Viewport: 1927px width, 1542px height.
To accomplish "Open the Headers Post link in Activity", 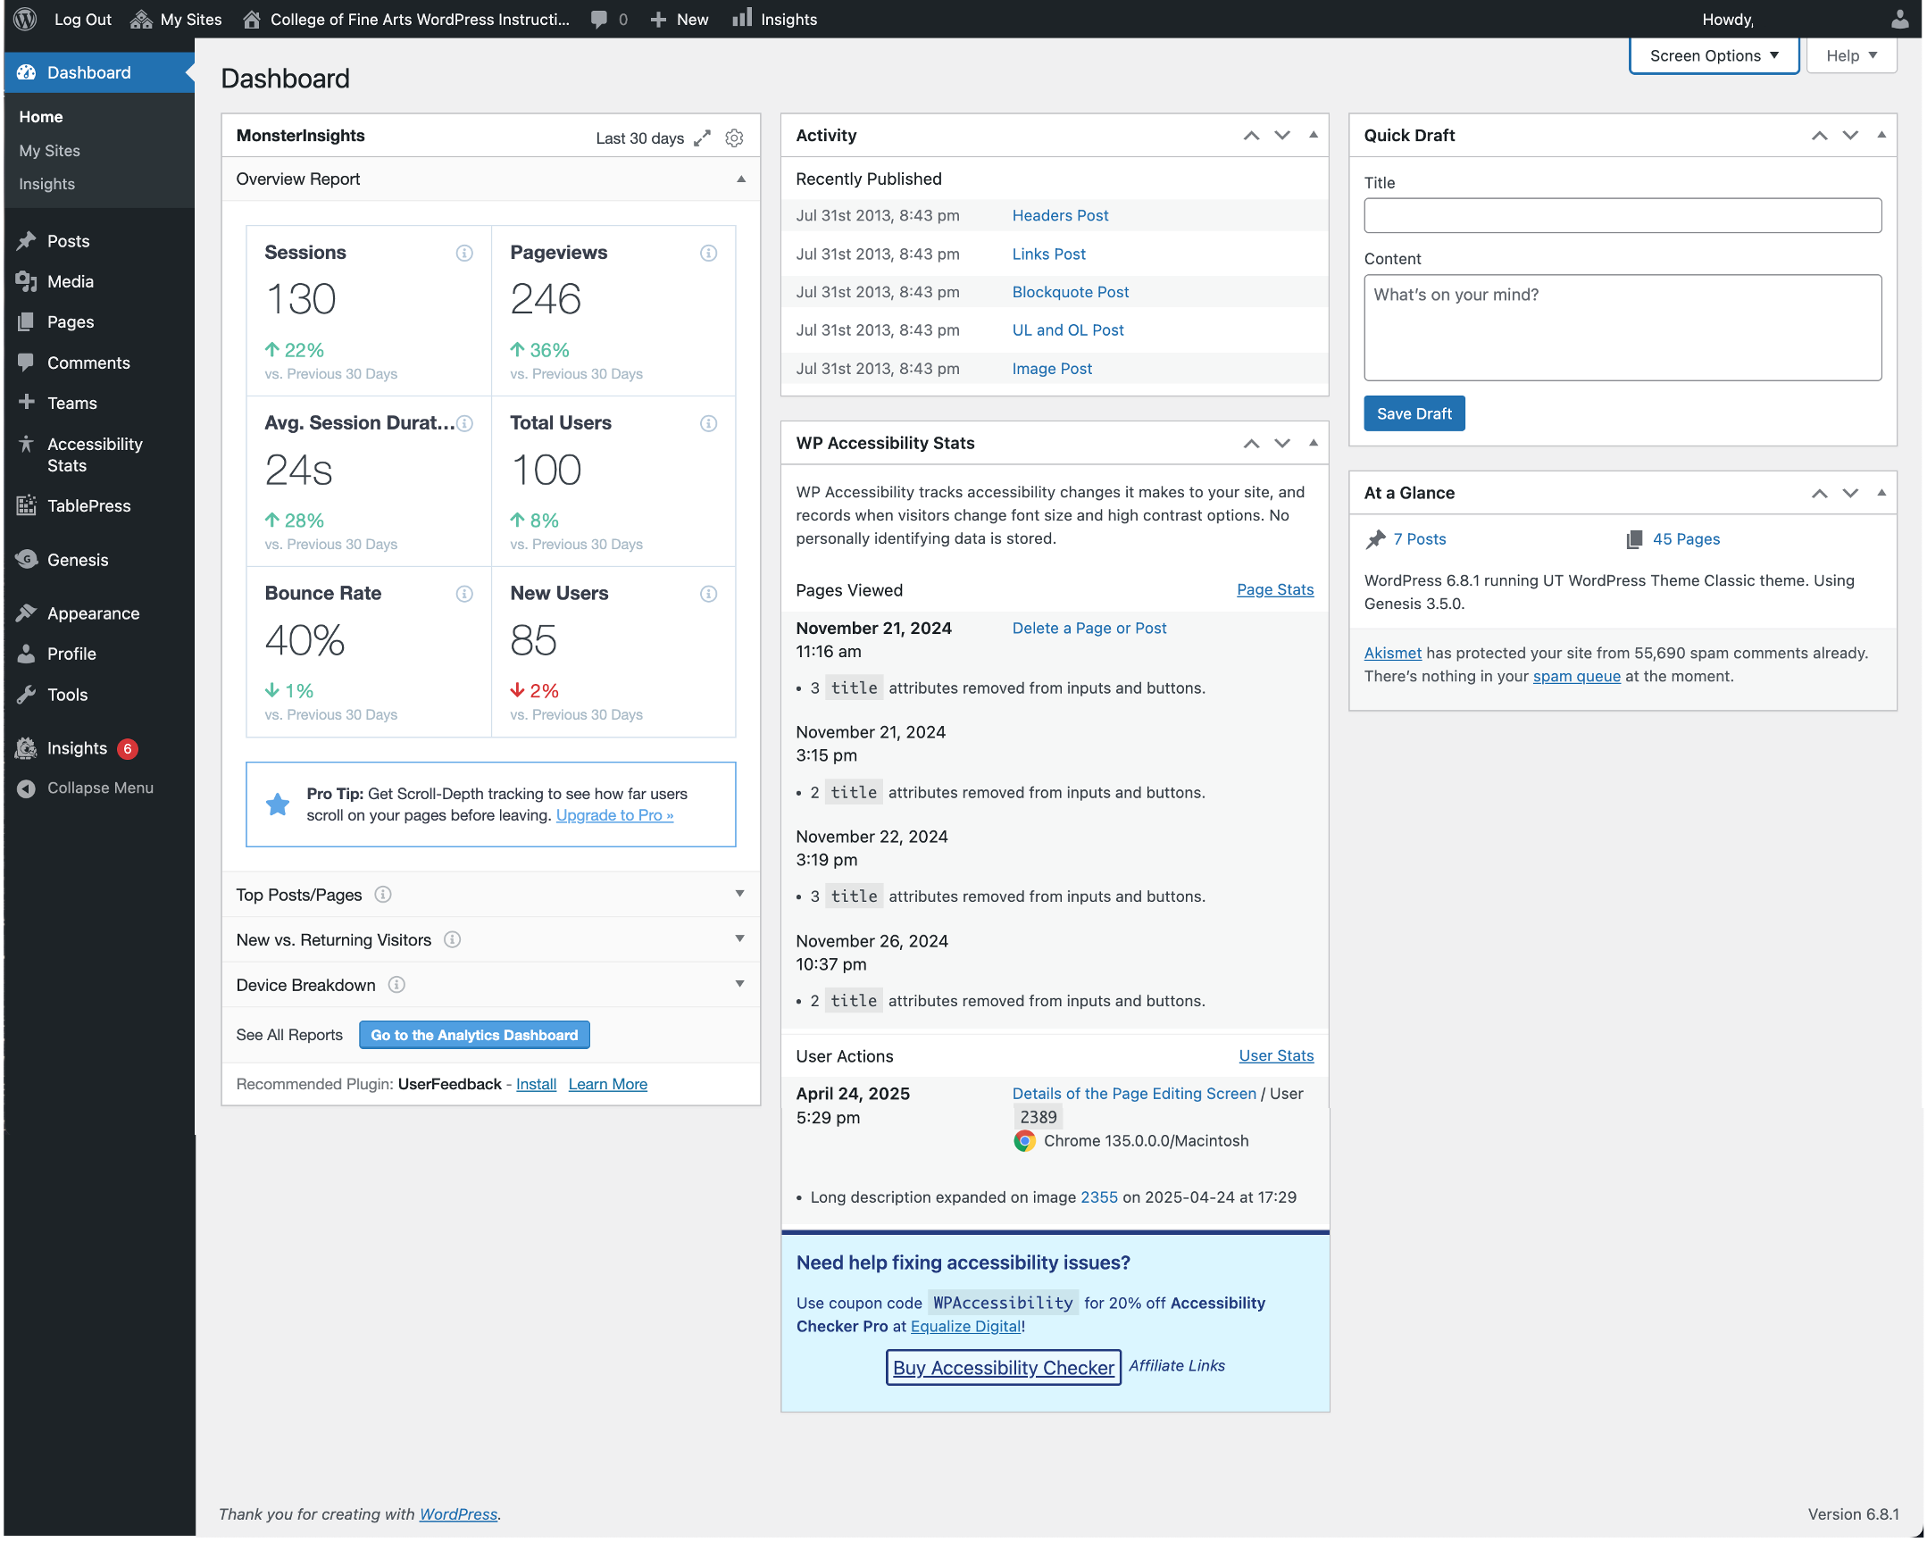I will coord(1060,214).
